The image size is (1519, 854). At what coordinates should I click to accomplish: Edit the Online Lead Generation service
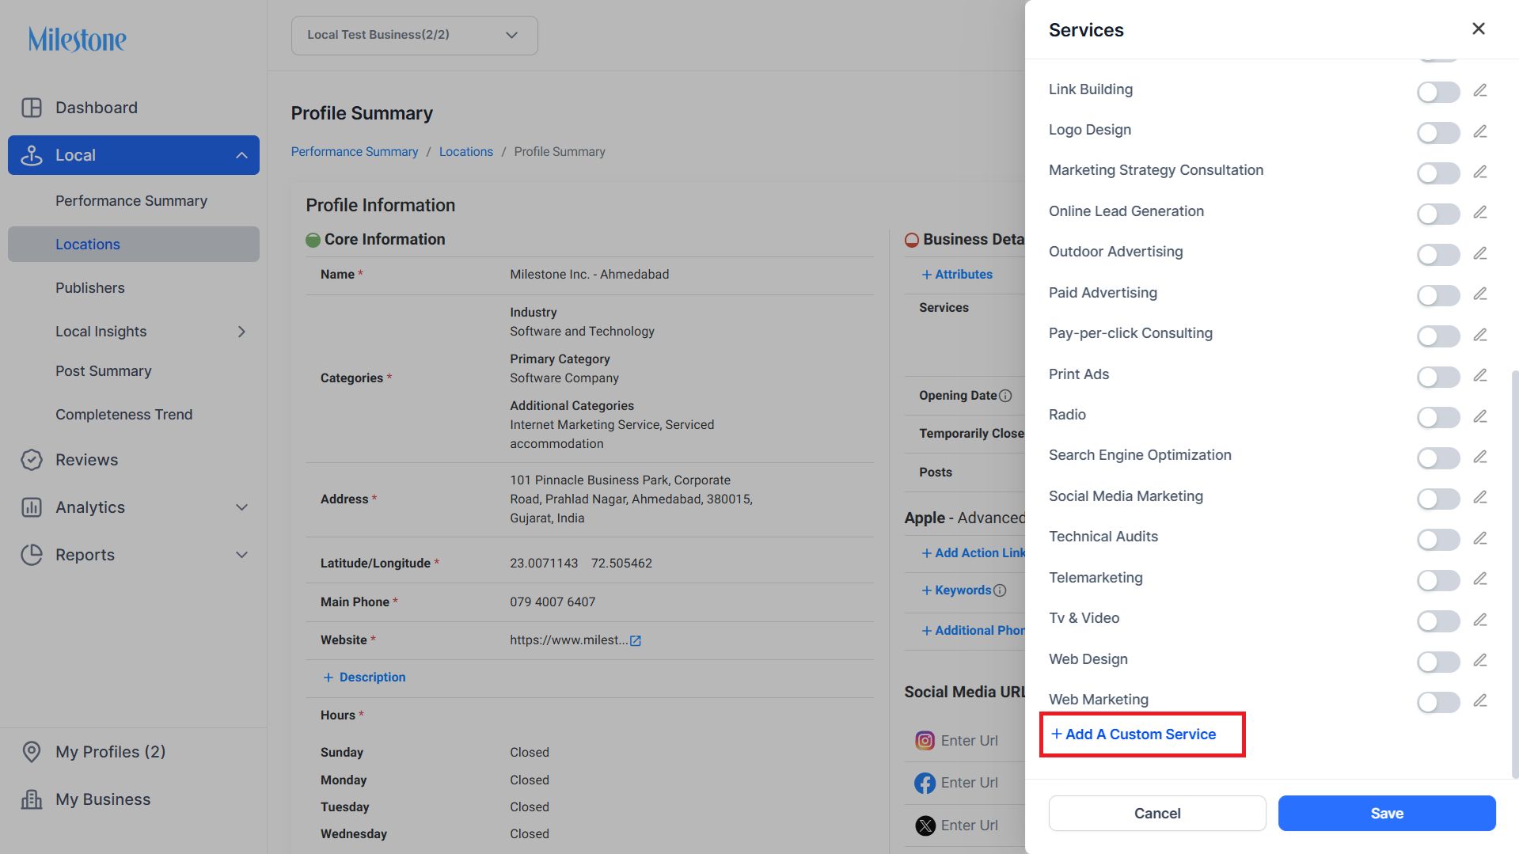(x=1479, y=212)
